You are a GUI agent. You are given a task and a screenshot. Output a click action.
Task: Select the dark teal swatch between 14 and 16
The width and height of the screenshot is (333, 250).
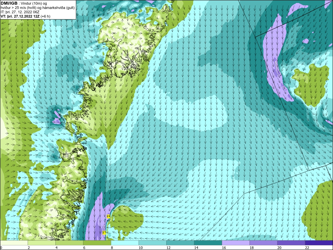click(208, 243)
